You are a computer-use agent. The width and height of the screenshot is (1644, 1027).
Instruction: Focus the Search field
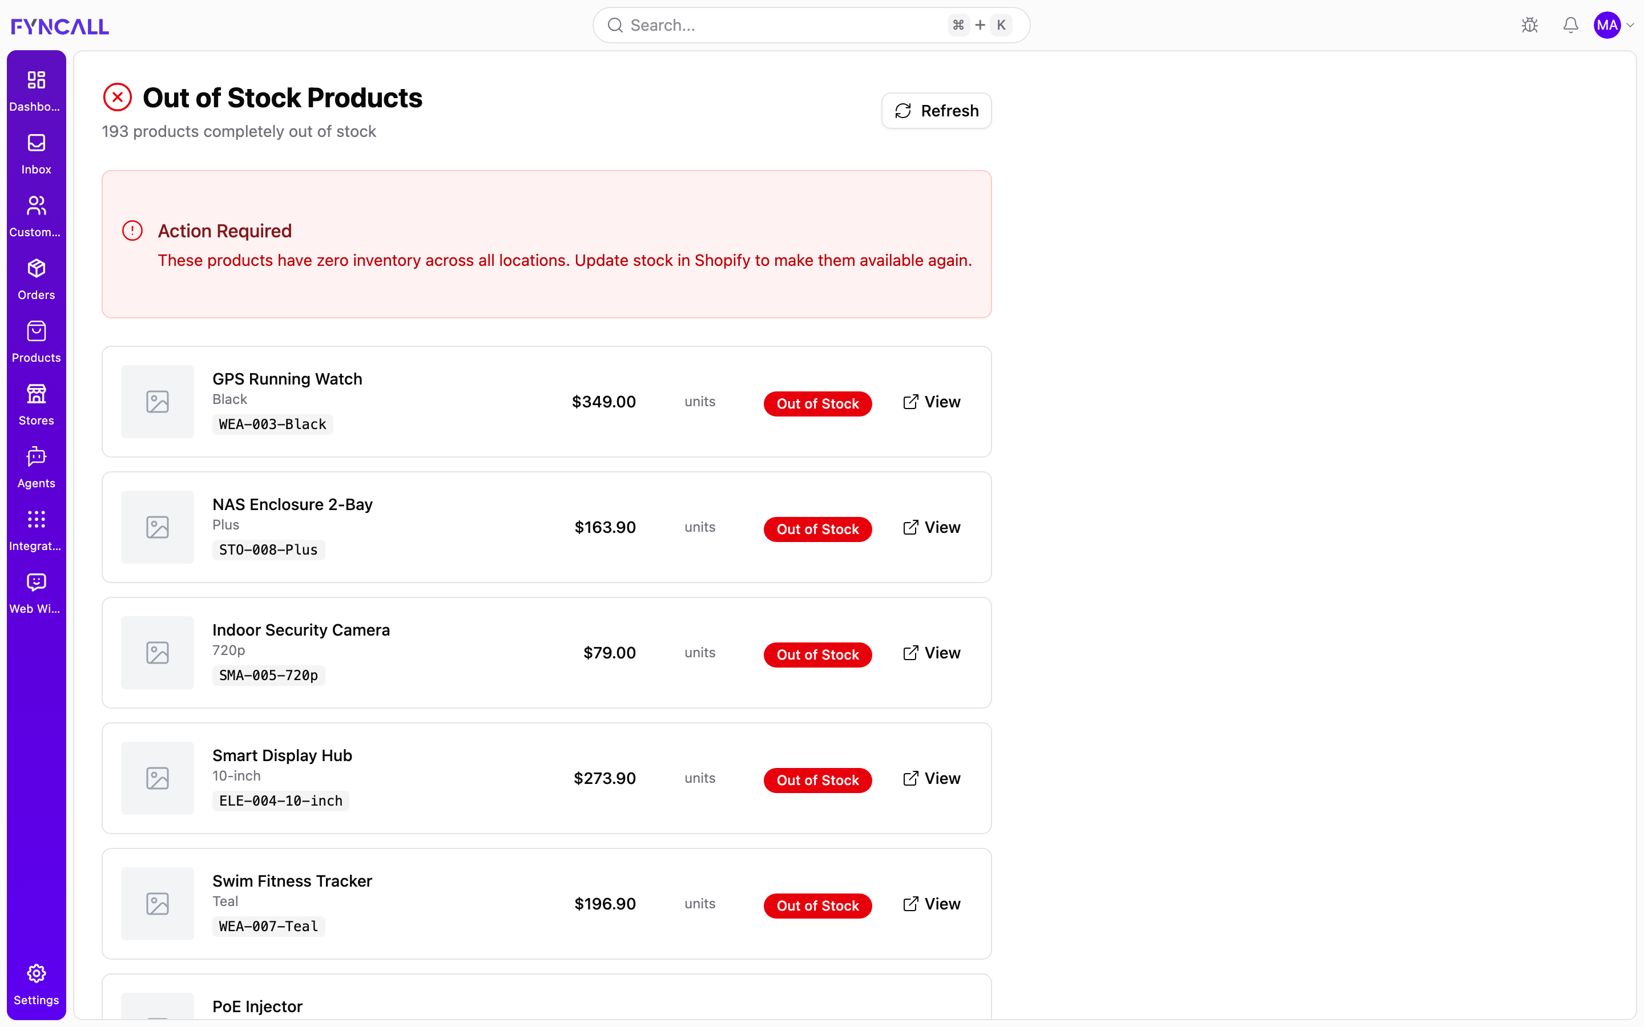point(811,25)
